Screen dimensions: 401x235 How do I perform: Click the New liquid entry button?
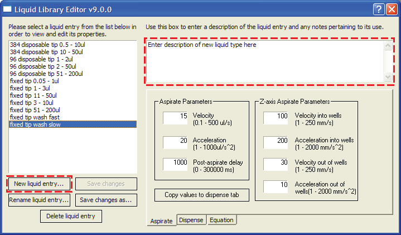(x=39, y=183)
